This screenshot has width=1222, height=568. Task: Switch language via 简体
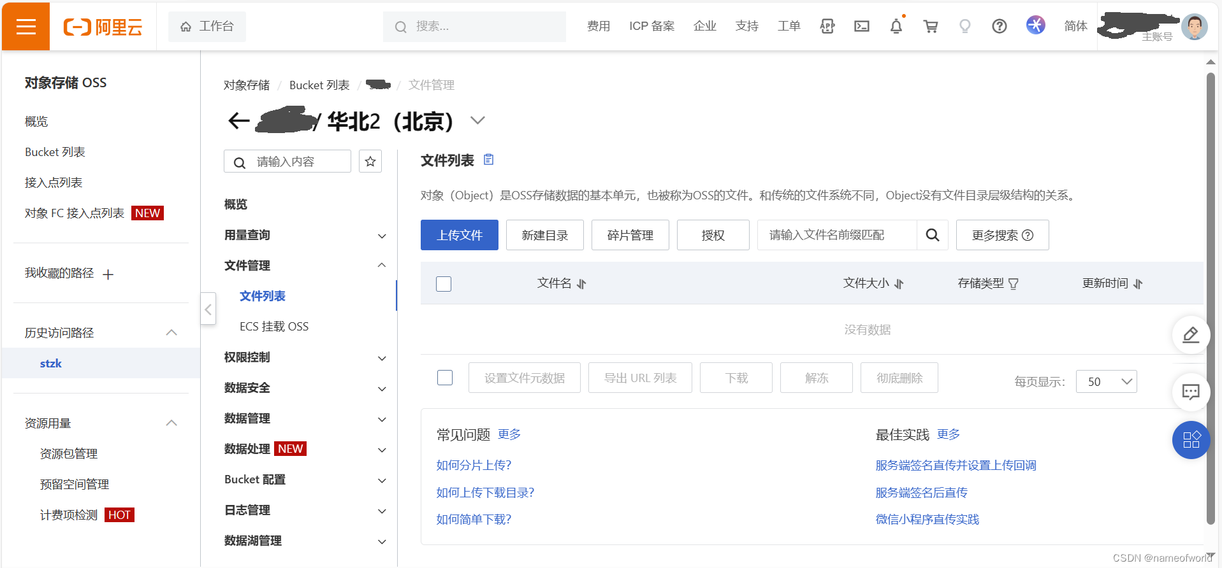click(1076, 26)
